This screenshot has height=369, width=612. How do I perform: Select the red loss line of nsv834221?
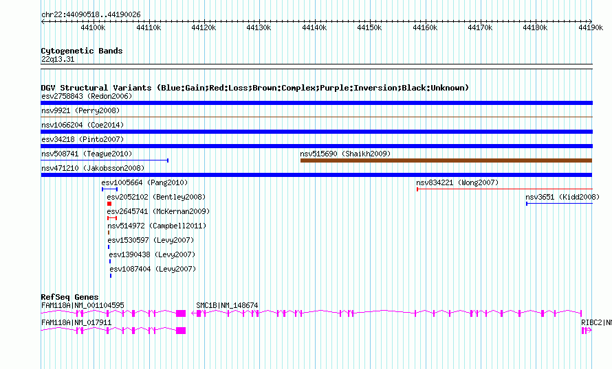[505, 189]
